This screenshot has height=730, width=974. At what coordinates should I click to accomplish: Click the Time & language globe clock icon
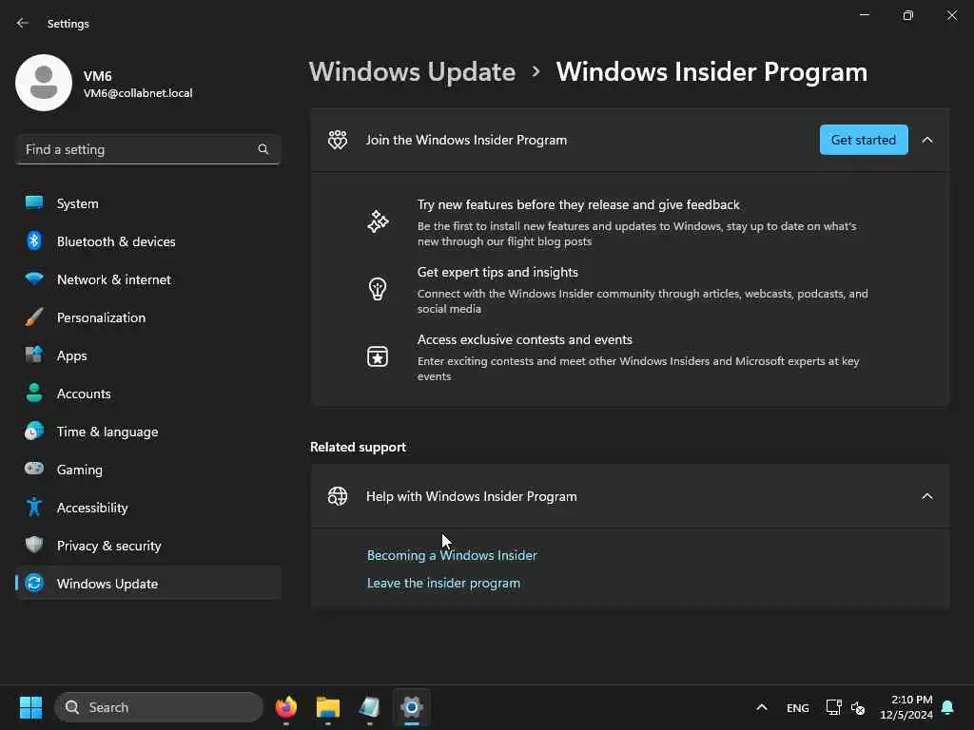pyautogui.click(x=34, y=431)
